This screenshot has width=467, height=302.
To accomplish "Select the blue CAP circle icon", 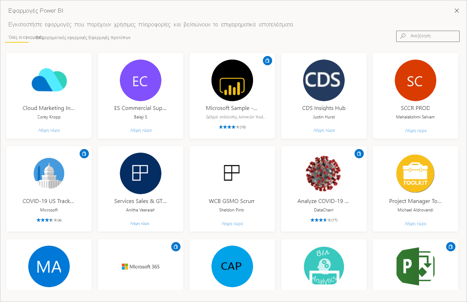I will pos(232,266).
